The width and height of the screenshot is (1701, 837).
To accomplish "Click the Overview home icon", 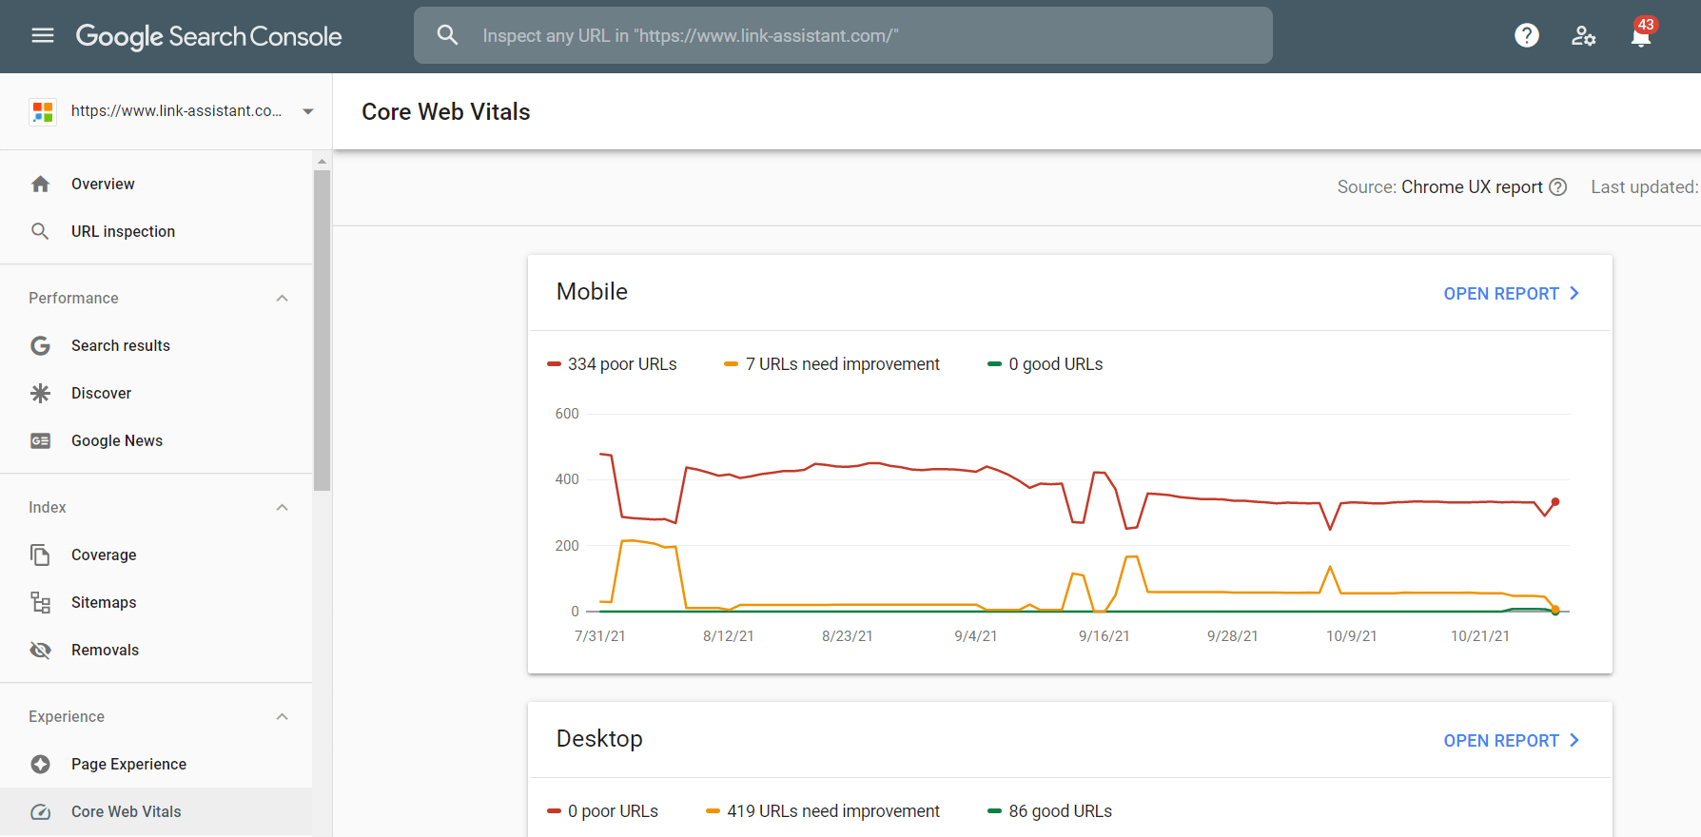I will 40,184.
